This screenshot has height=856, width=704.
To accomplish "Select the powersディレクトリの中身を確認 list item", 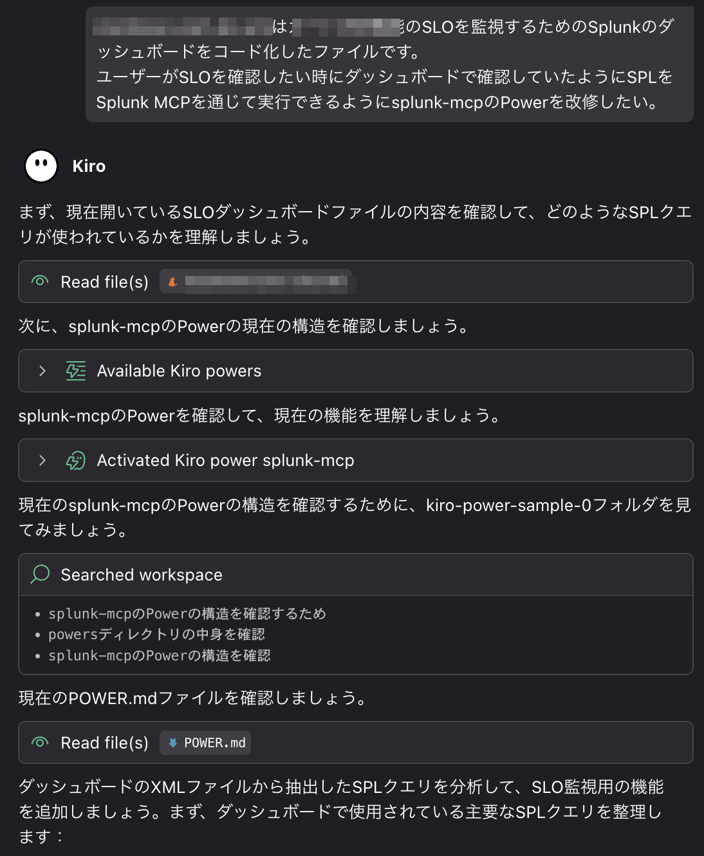I will [159, 635].
